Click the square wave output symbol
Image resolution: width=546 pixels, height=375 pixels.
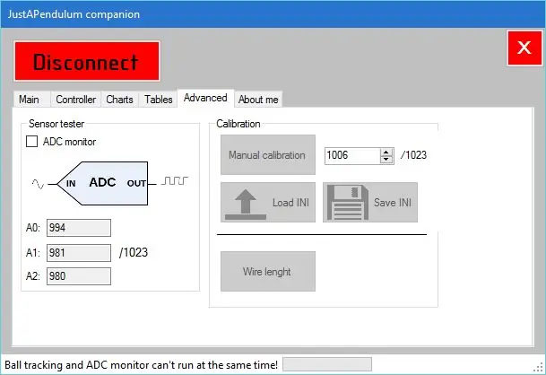click(175, 180)
